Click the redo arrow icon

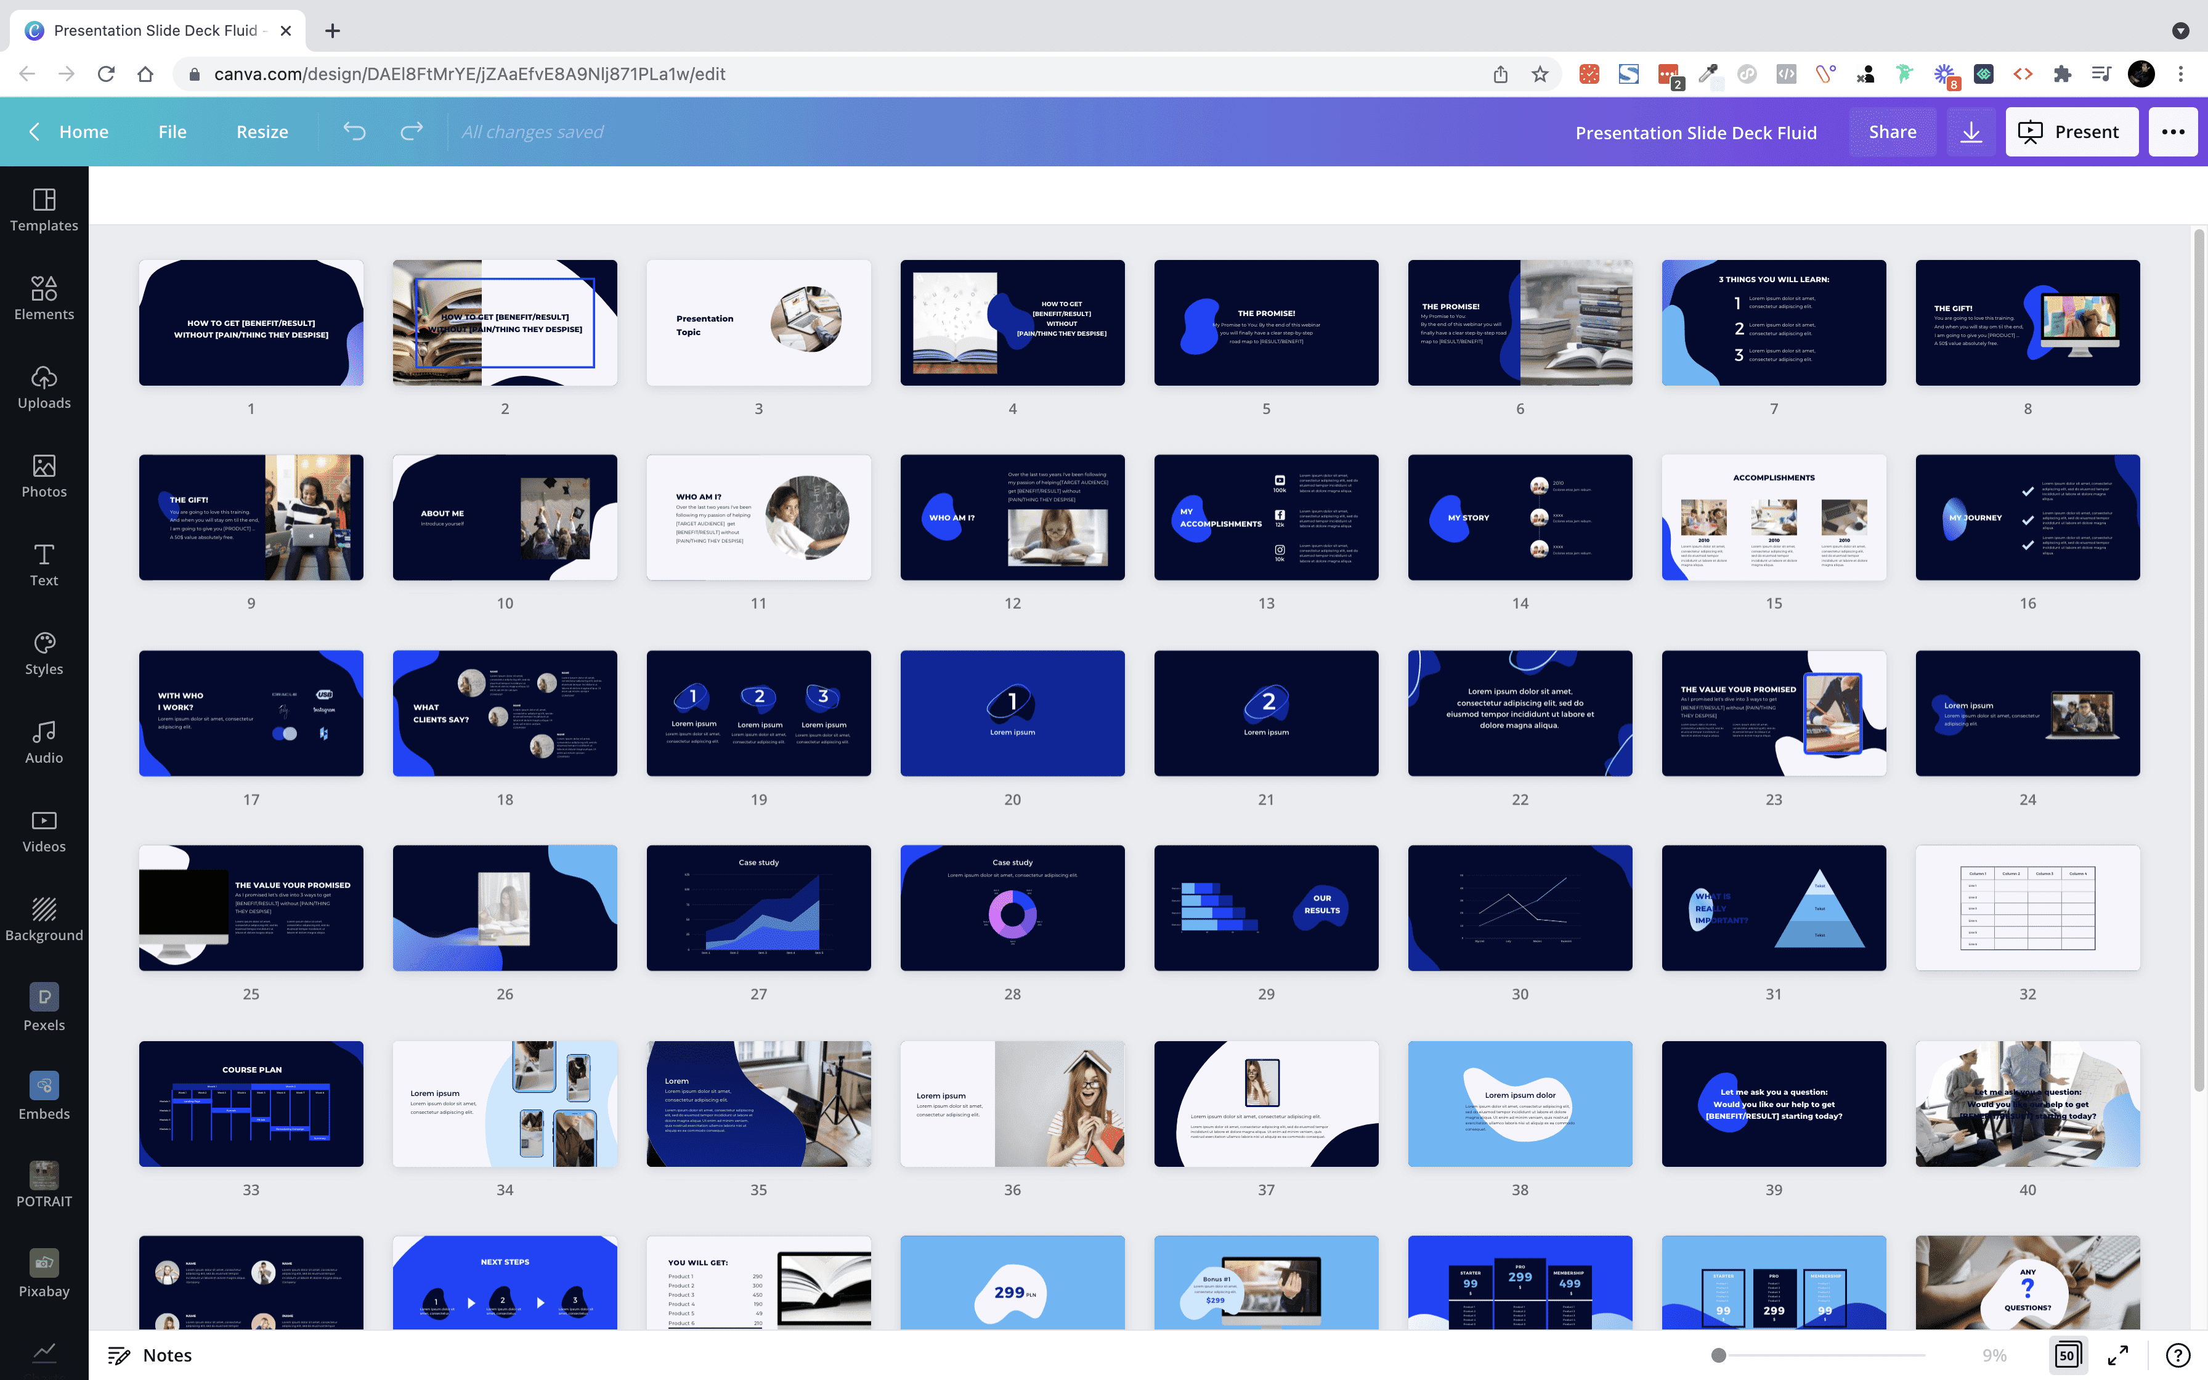[x=412, y=132]
